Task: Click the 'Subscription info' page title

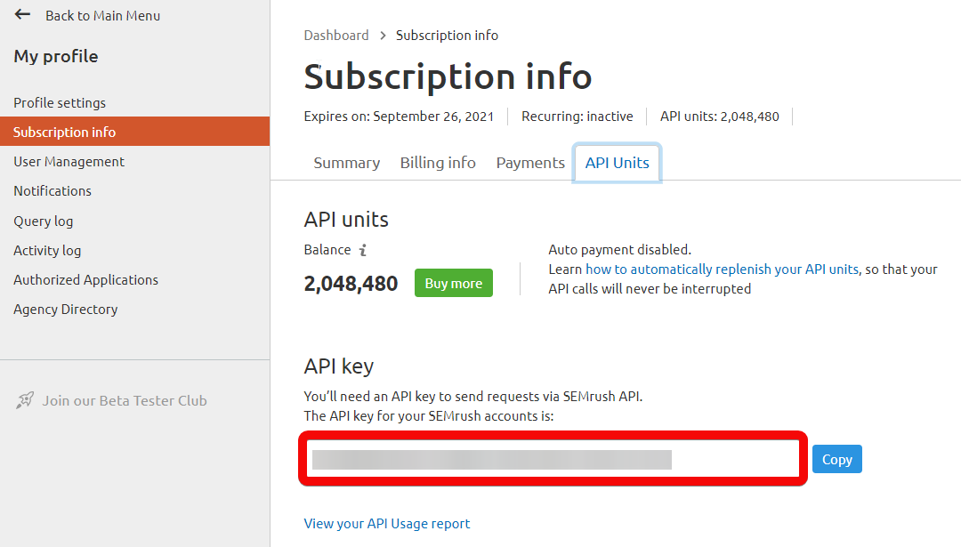Action: tap(448, 76)
